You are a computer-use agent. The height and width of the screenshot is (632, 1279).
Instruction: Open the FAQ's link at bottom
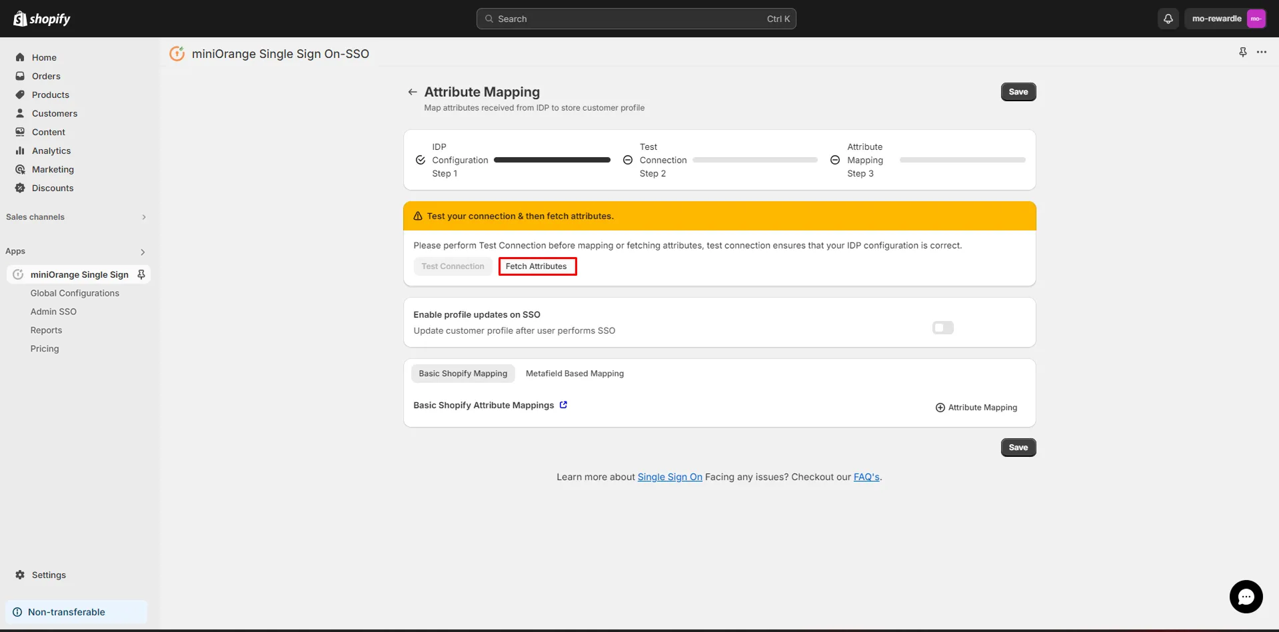(866, 477)
